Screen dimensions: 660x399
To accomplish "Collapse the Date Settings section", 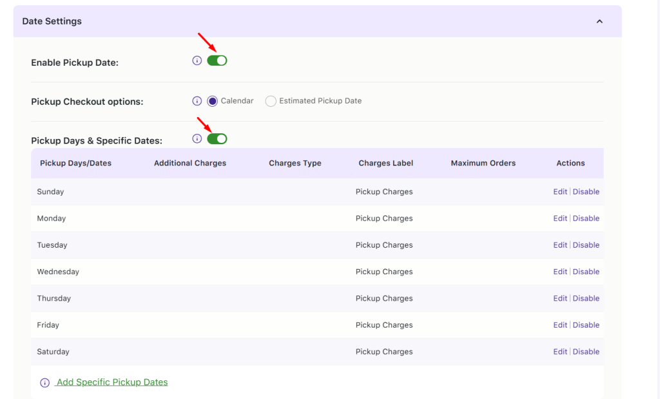I will pos(599,21).
